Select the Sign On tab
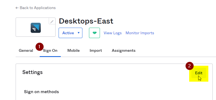This screenshot has width=216, height=100. point(50,50)
